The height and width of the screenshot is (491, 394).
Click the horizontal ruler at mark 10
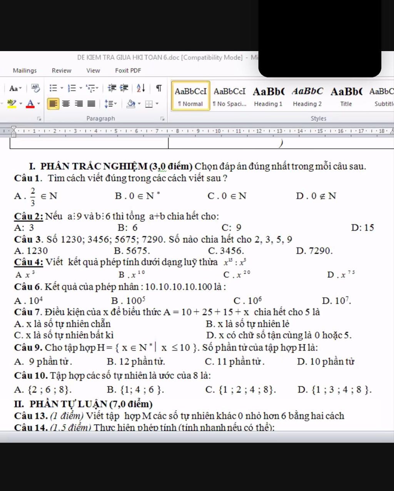pos(218,131)
